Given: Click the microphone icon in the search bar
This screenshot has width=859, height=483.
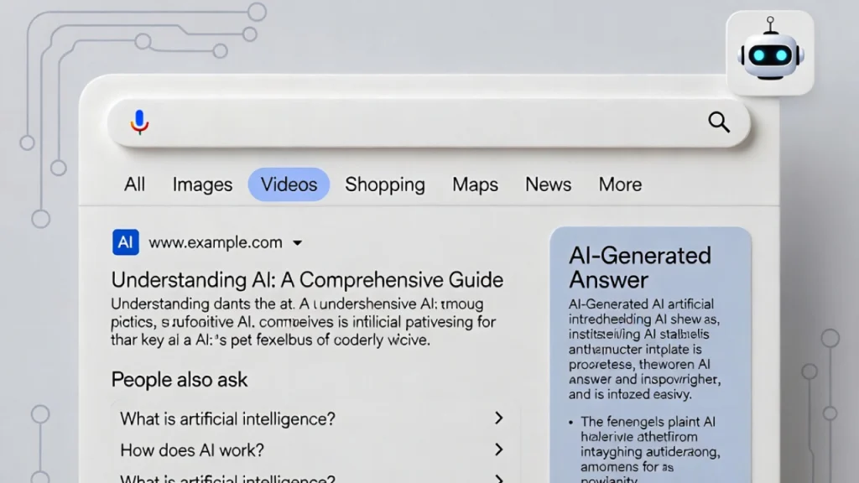Looking at the screenshot, I should 139,122.
